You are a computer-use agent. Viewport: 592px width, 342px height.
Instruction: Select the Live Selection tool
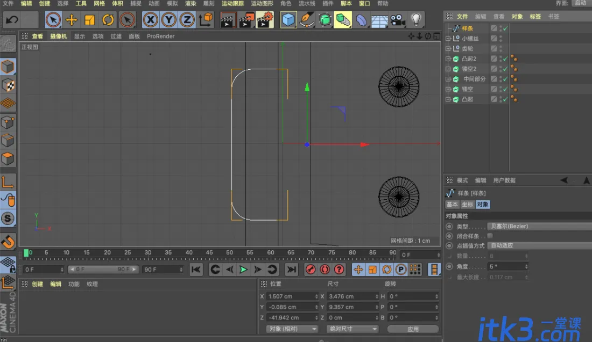pyautogui.click(x=53, y=19)
